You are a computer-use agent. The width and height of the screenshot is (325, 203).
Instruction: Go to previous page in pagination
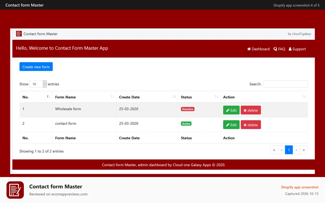click(281, 150)
